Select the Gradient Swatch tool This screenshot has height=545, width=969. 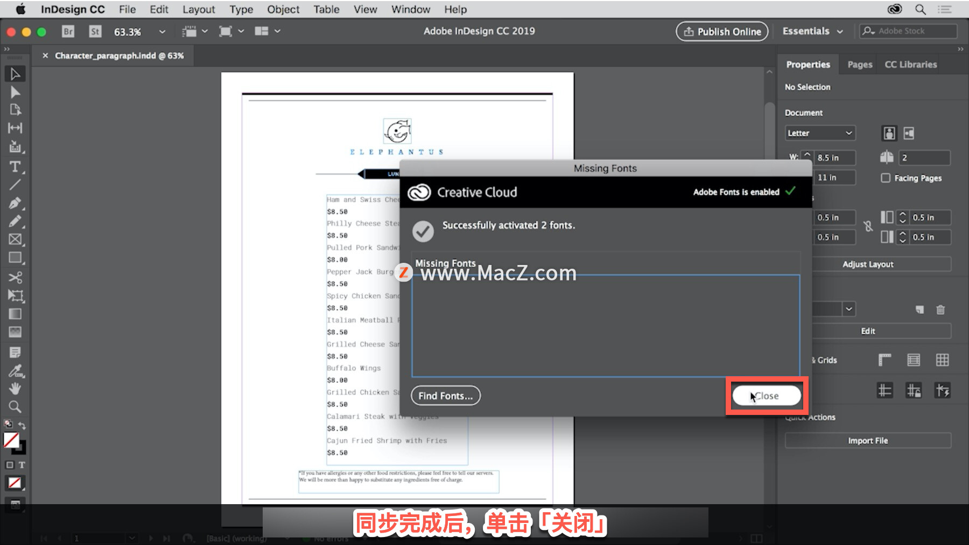tap(15, 314)
